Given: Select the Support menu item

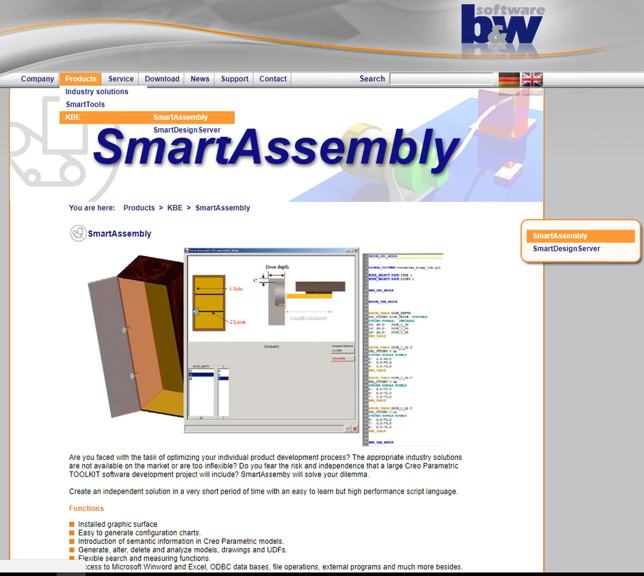Looking at the screenshot, I should [x=233, y=79].
